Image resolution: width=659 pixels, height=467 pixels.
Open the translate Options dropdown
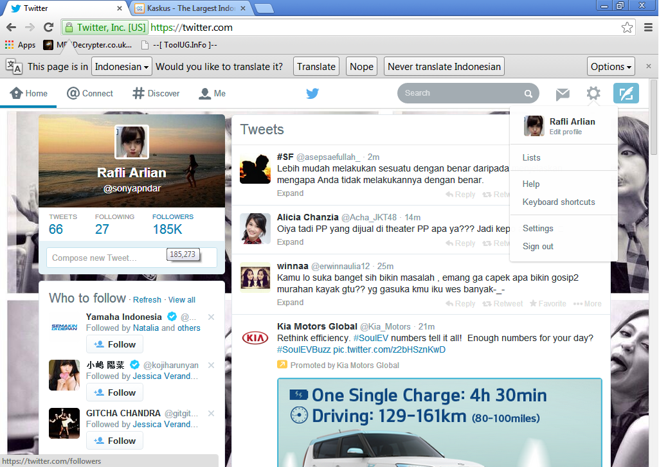point(611,66)
